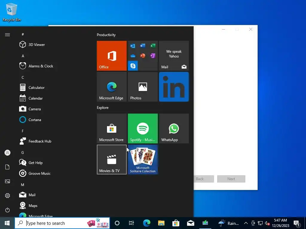
Task: Open Skype icon in the Office apps tile
Action: [133, 66]
